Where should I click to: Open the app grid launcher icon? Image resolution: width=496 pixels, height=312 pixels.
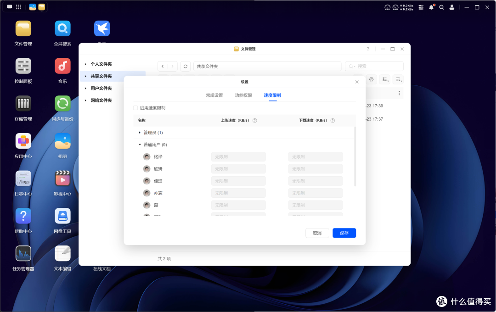(x=19, y=7)
